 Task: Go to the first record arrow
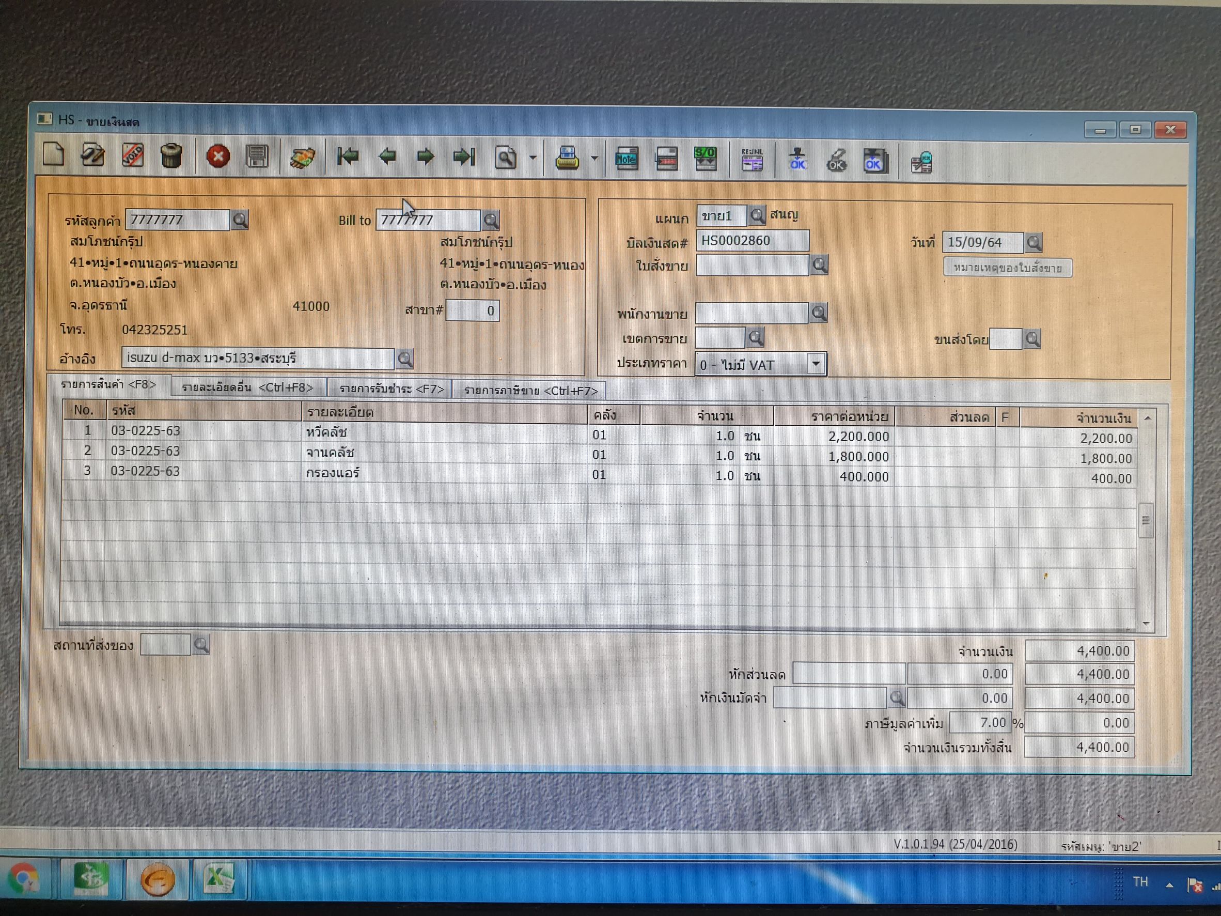pos(348,157)
